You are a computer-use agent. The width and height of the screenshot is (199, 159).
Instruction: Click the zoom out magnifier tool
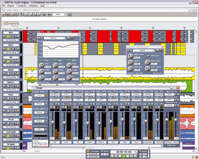click(38, 14)
